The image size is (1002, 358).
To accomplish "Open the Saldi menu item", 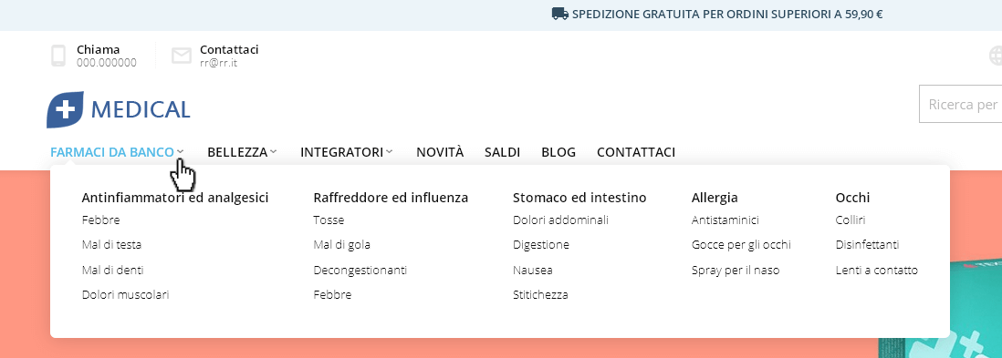I will pos(502,152).
